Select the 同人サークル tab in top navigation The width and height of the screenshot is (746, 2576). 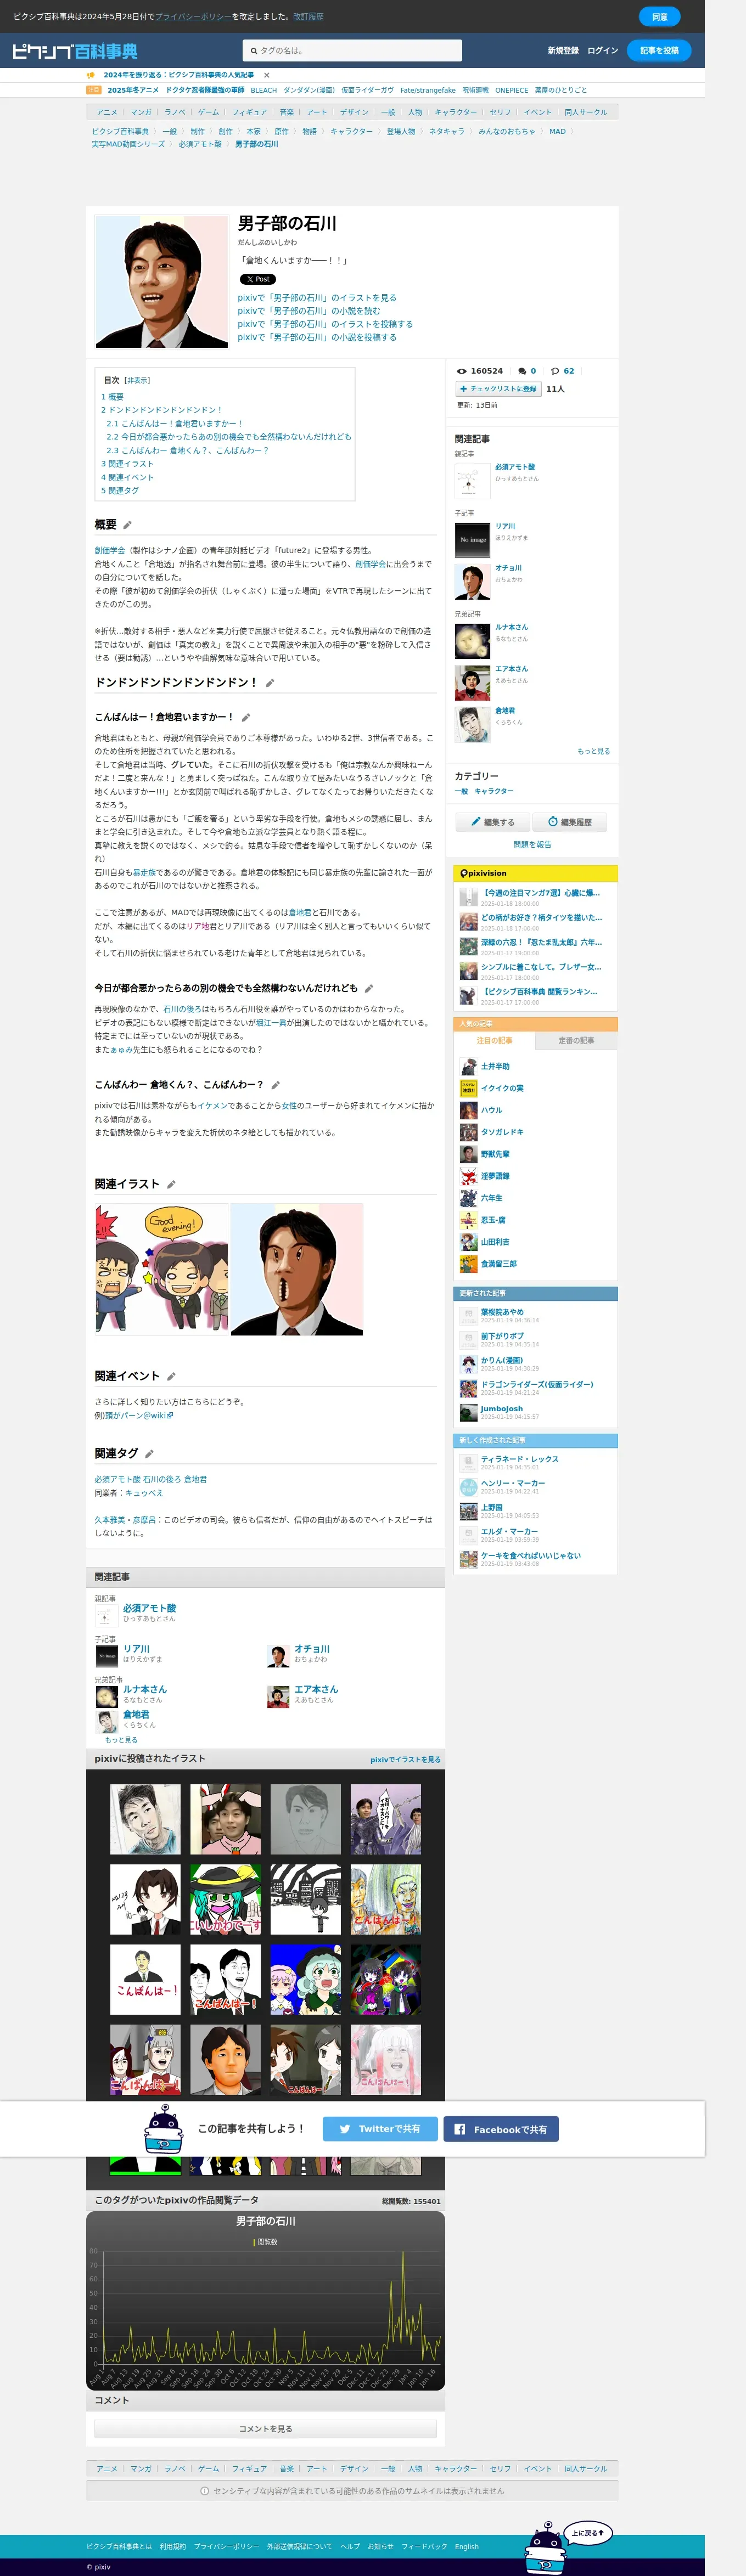(x=585, y=113)
